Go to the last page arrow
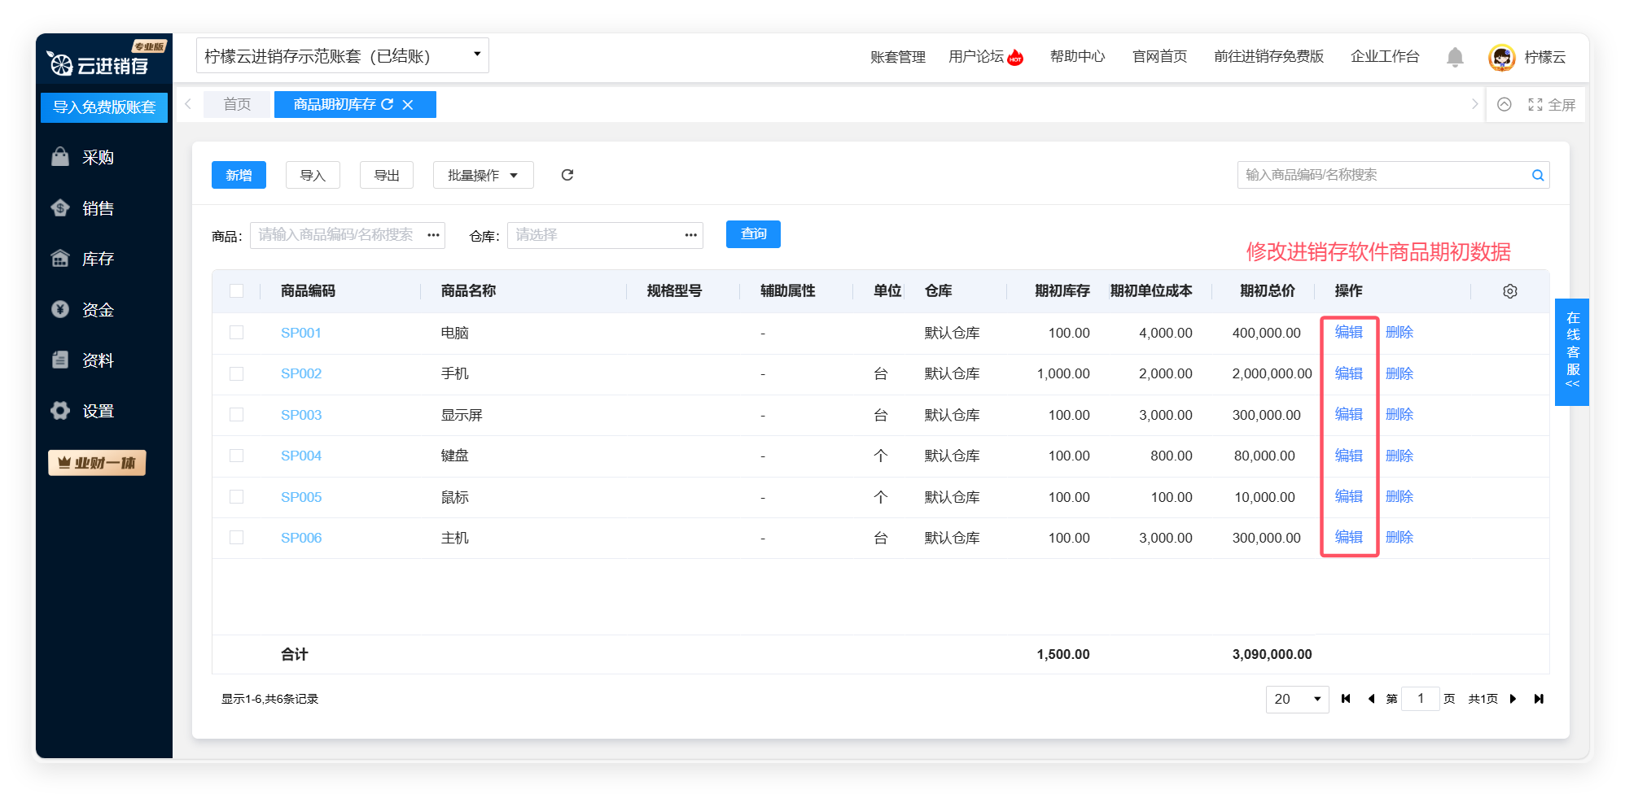This screenshot has height=794, width=1625. [x=1539, y=699]
